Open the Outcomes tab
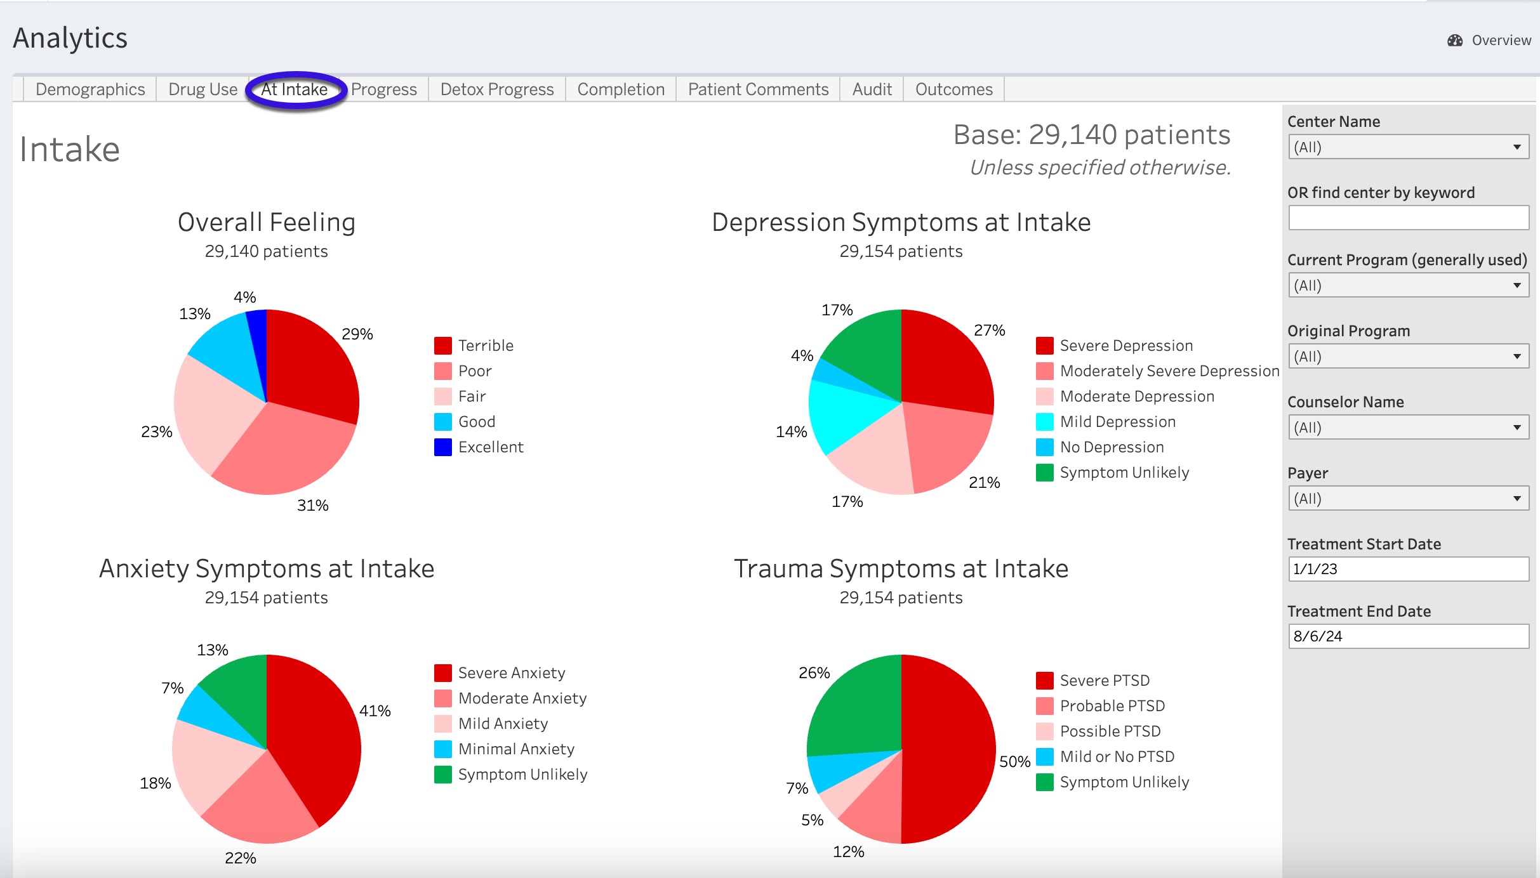The width and height of the screenshot is (1540, 878). pos(953,89)
